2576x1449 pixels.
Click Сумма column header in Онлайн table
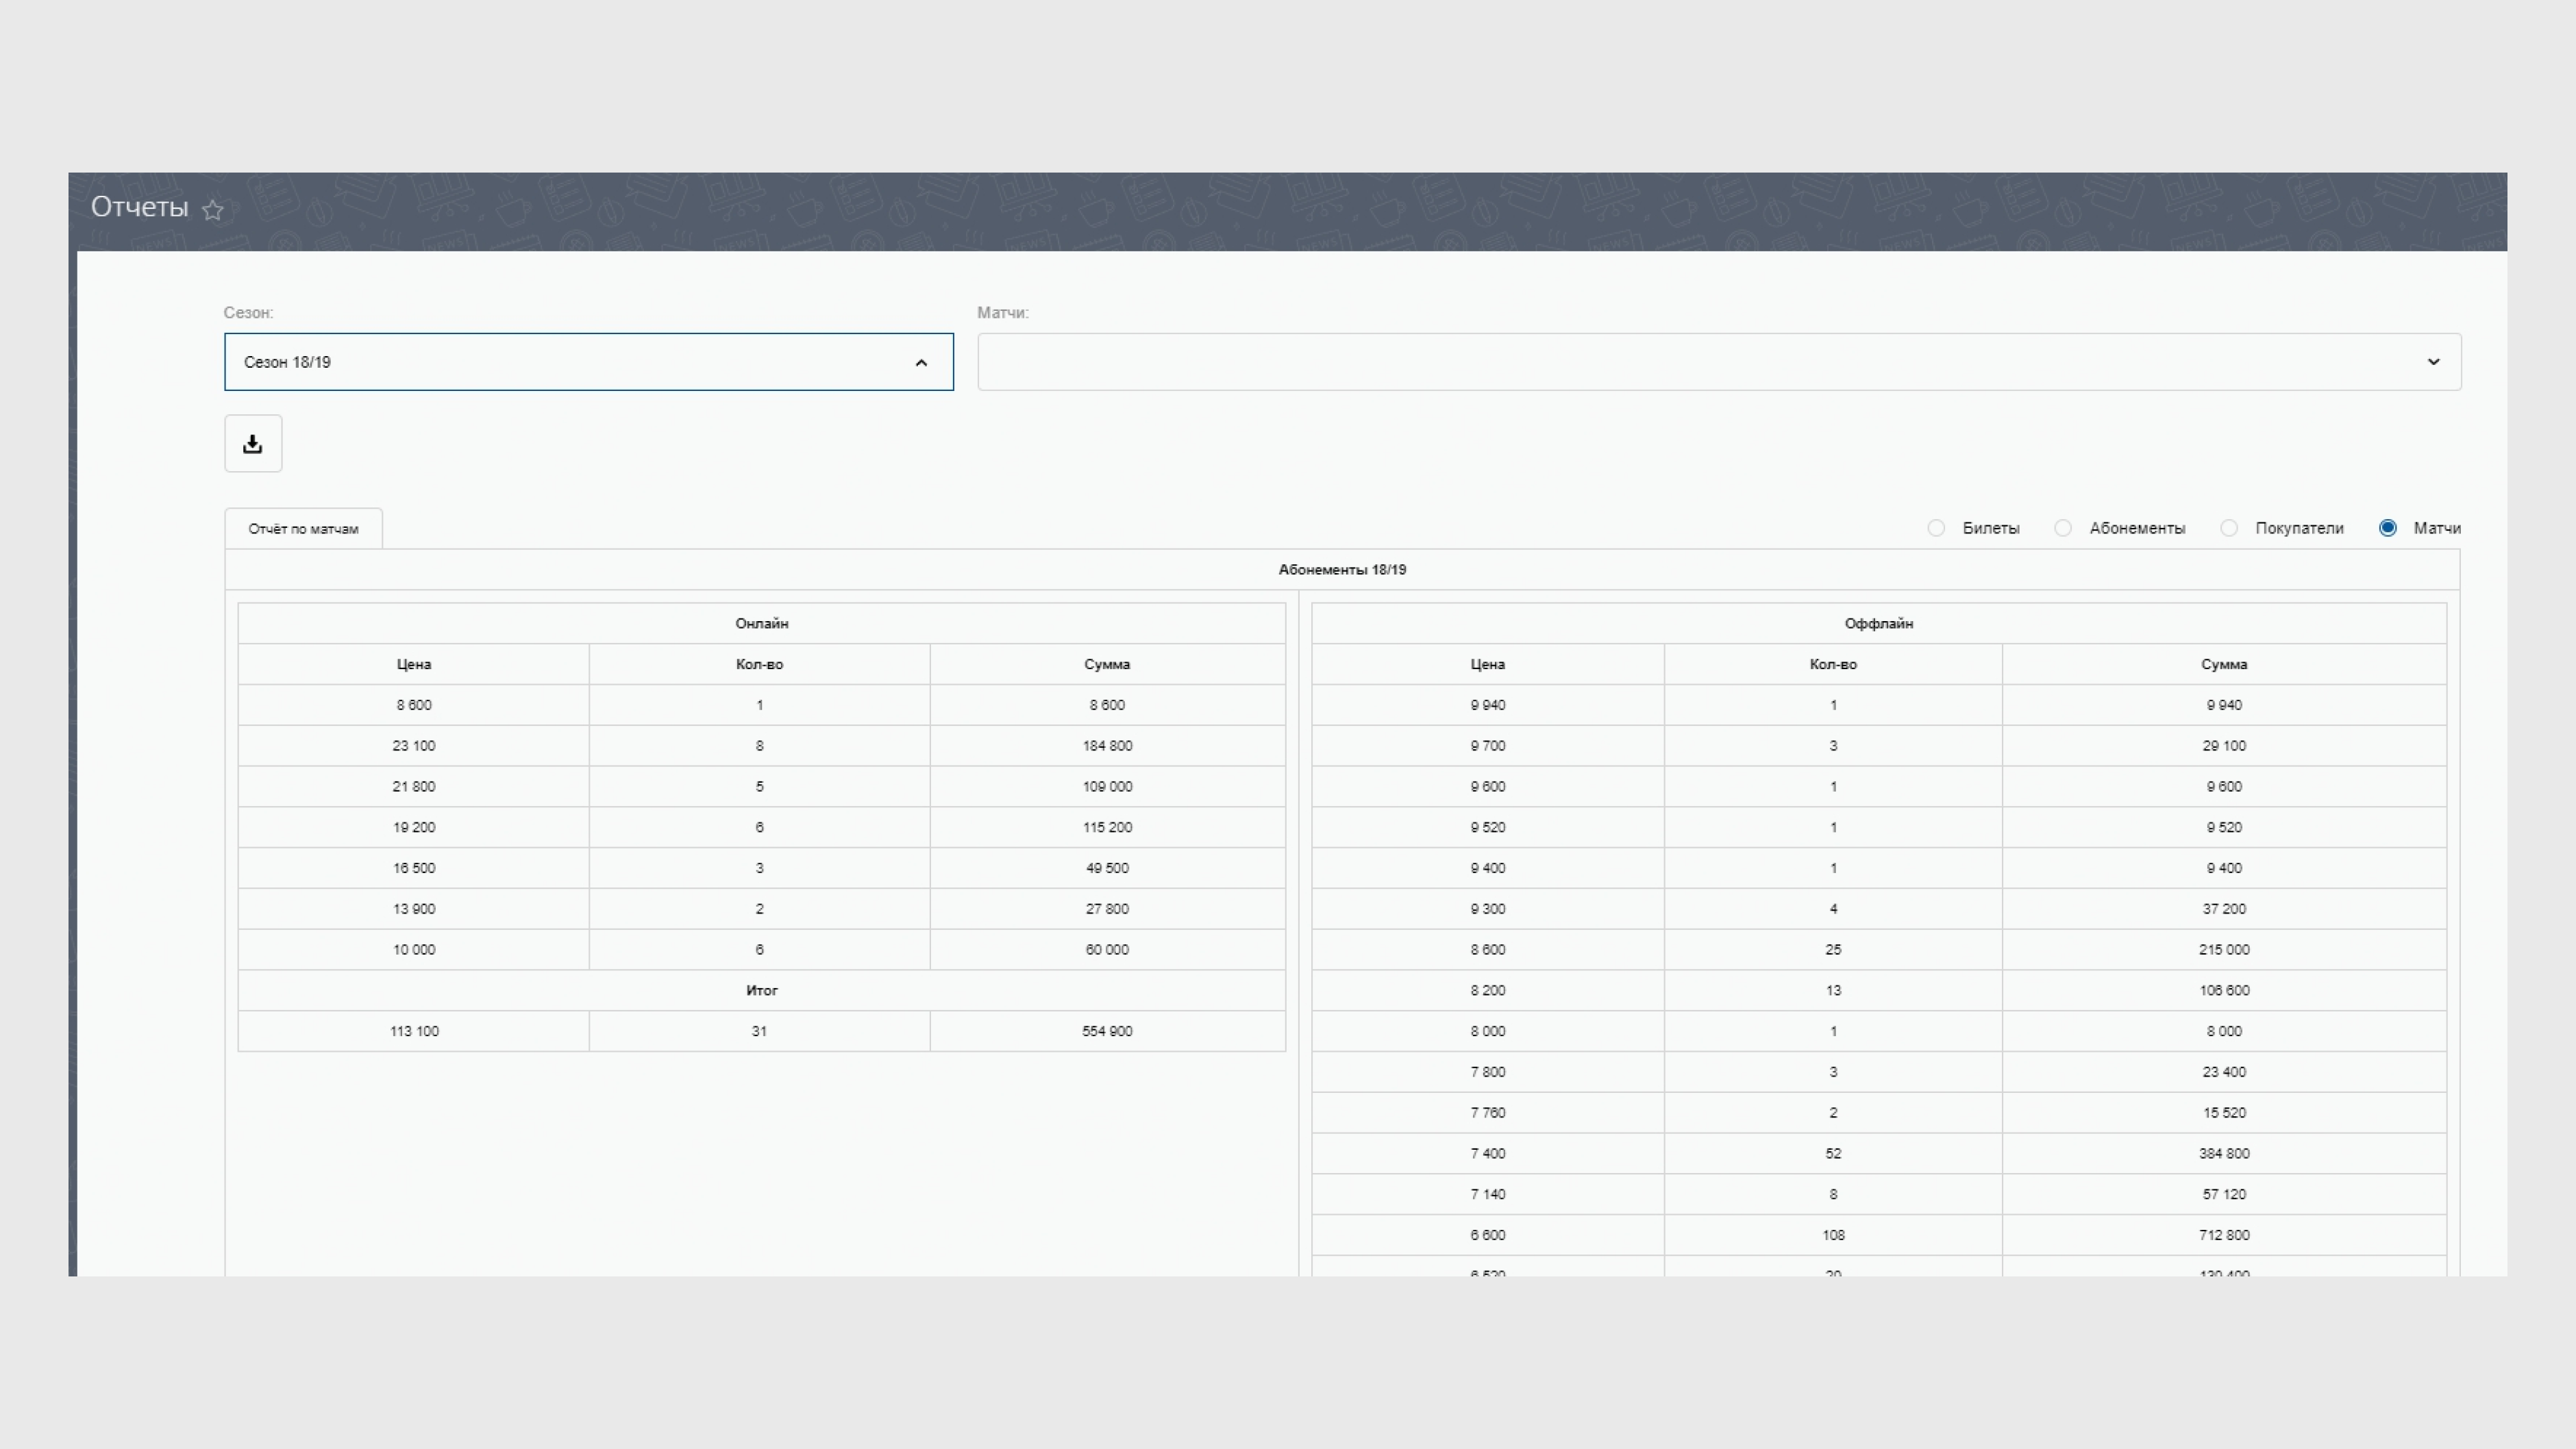1107,664
